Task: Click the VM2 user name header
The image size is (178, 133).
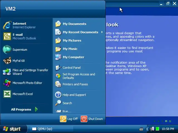Action: pos(11,9)
